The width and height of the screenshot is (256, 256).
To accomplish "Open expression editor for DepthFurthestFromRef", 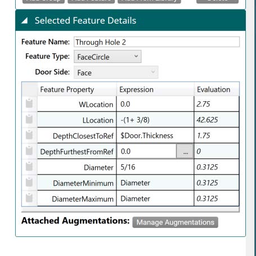I will (x=185, y=151).
